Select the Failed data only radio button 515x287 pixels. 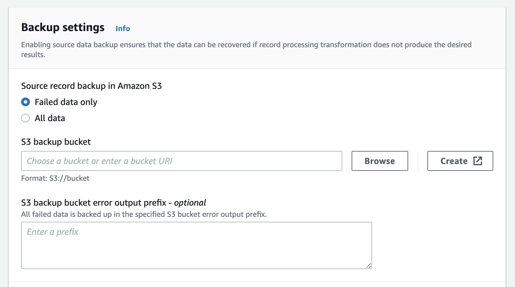[x=25, y=102]
